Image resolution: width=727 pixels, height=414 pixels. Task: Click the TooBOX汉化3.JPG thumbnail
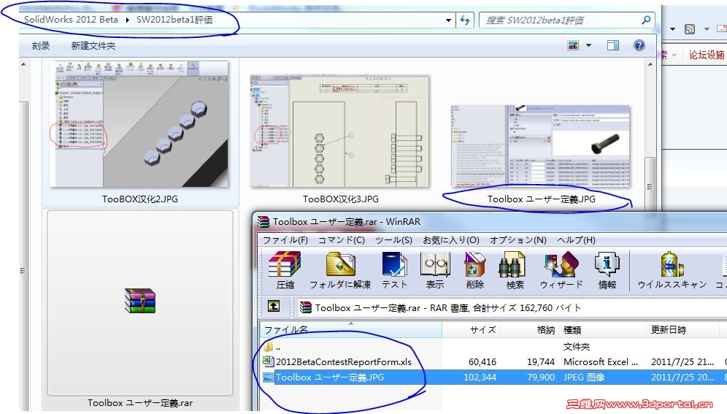pos(340,131)
